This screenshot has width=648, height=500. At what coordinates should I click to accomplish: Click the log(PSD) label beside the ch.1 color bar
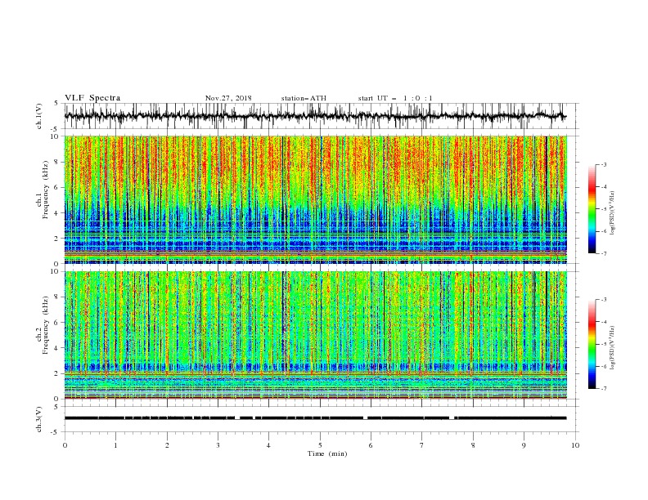pyautogui.click(x=613, y=213)
